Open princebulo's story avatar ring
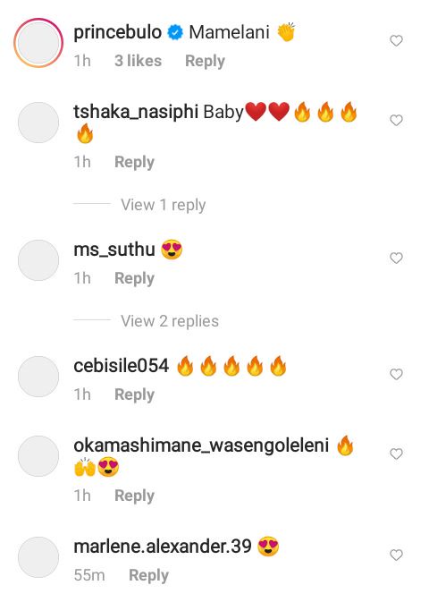Screen dimensions: 429x602 [38, 43]
